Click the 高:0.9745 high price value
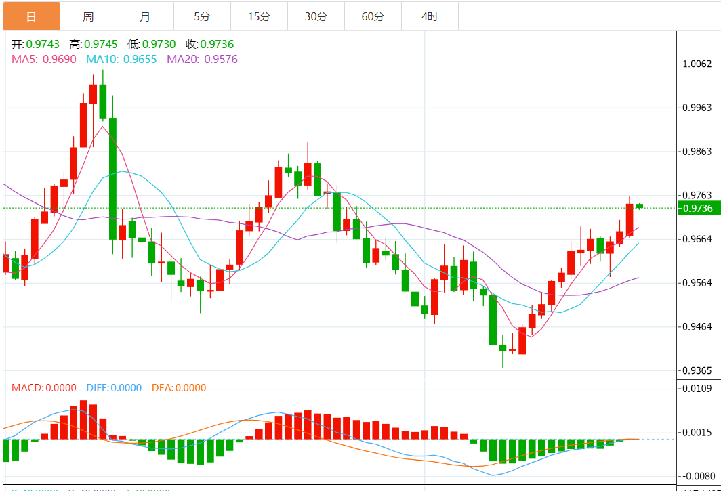The image size is (721, 491). point(94,44)
